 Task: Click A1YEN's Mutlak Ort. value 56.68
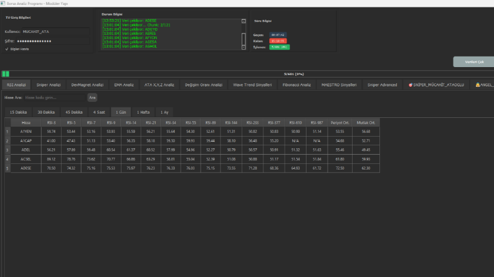(366, 132)
